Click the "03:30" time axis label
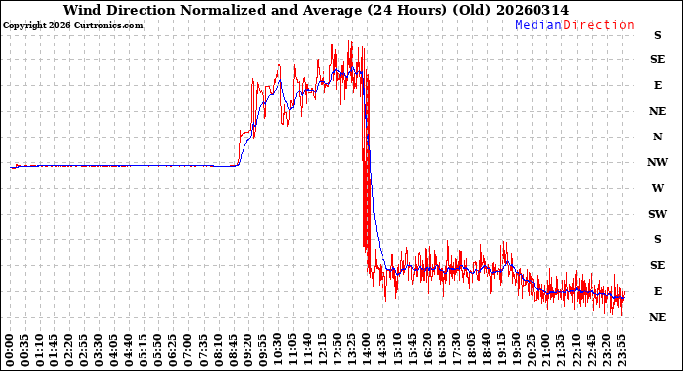This screenshot has width=683, height=371. [99, 351]
